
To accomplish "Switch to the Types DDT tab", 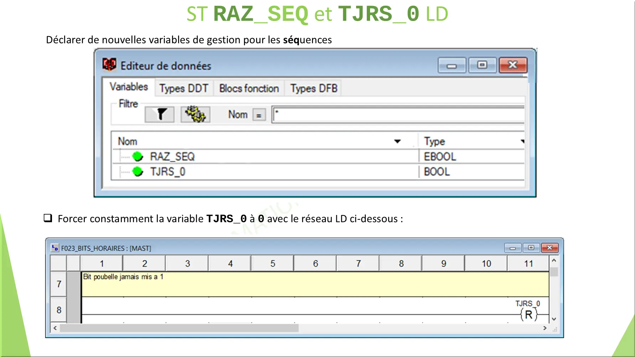I will pos(184,88).
